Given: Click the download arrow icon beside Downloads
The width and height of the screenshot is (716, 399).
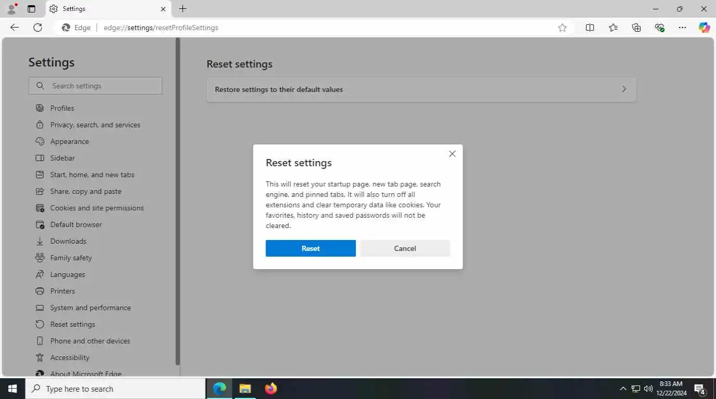Looking at the screenshot, I should click(40, 241).
